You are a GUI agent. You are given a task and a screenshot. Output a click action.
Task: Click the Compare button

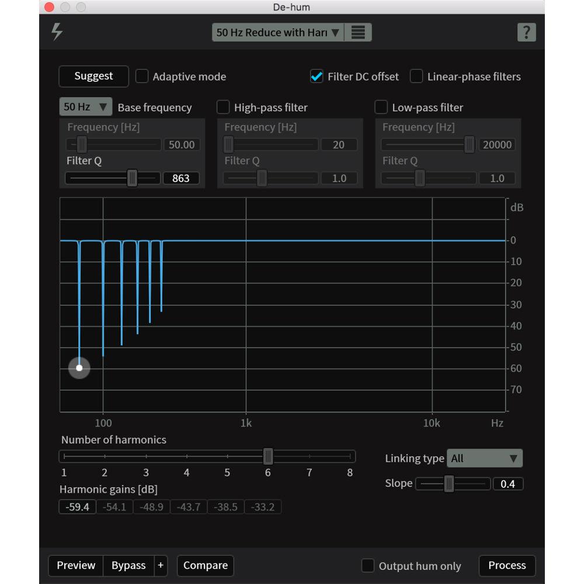click(x=205, y=565)
